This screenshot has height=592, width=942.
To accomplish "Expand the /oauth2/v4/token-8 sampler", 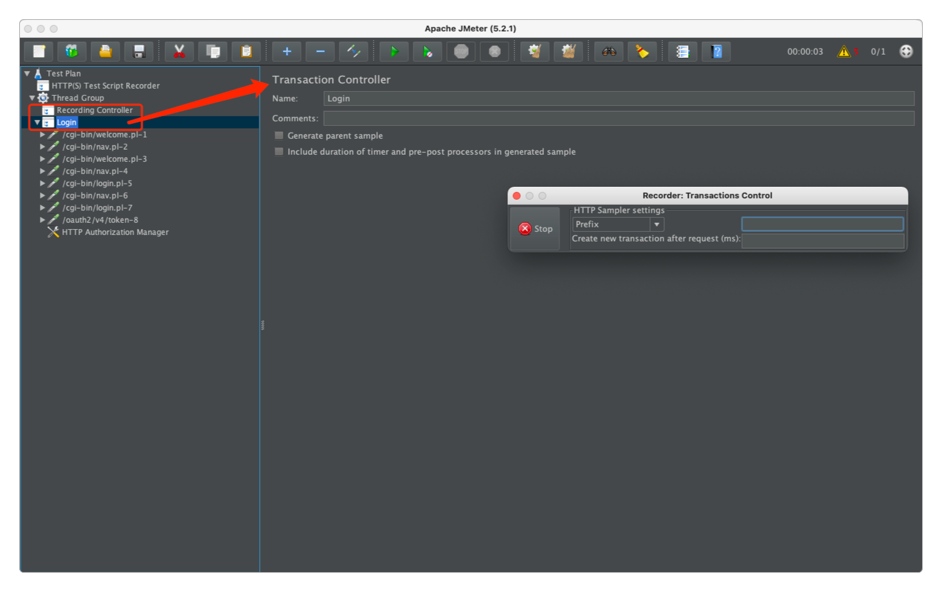I will (x=42, y=220).
